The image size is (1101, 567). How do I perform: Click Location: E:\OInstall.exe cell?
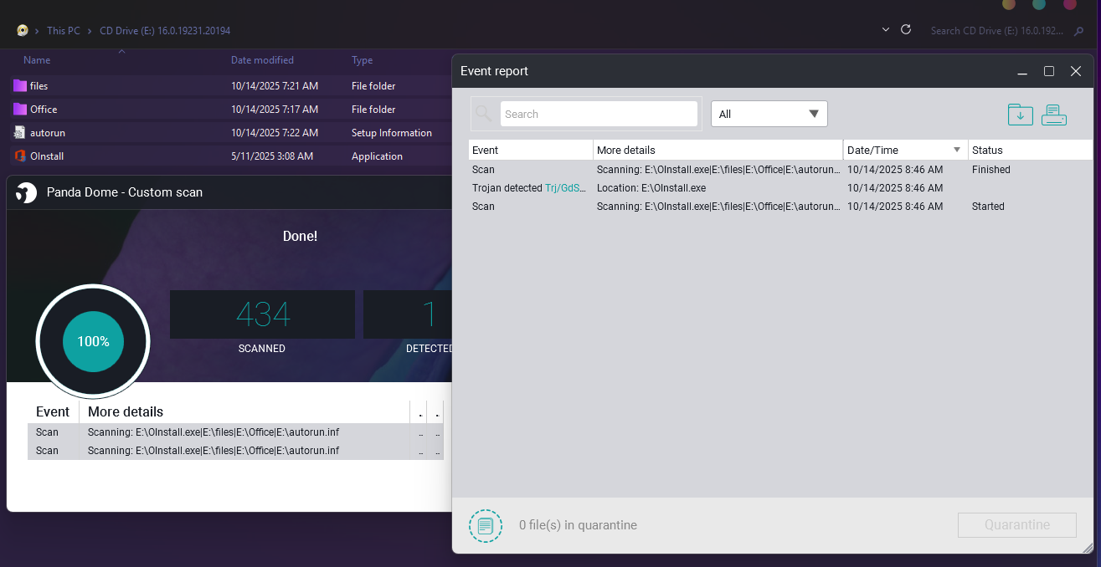tap(651, 188)
